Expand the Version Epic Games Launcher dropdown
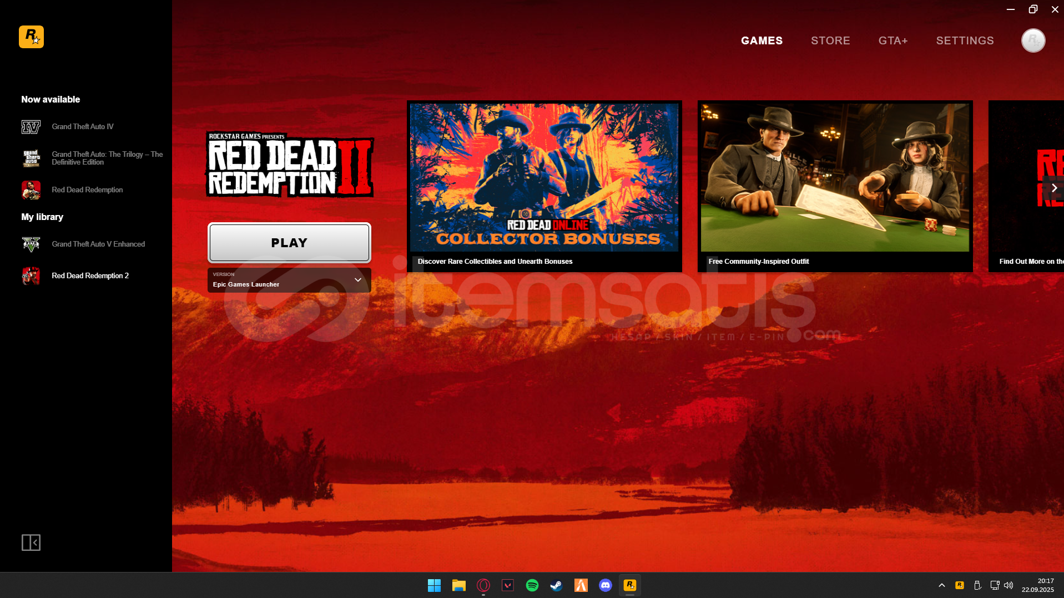 pyautogui.click(x=289, y=280)
